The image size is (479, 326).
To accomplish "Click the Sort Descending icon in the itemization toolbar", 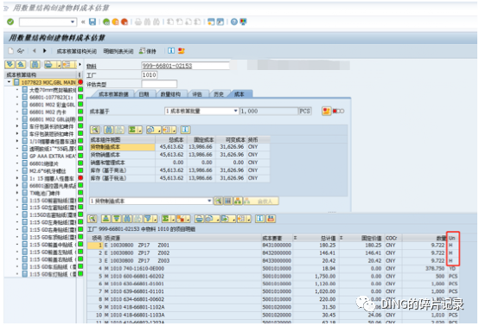I will [117, 219].
